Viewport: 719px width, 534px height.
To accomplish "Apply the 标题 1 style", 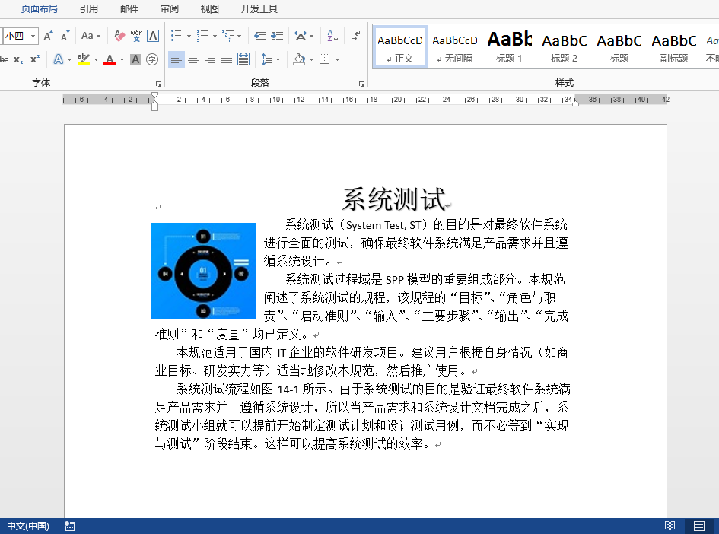I will pyautogui.click(x=508, y=48).
